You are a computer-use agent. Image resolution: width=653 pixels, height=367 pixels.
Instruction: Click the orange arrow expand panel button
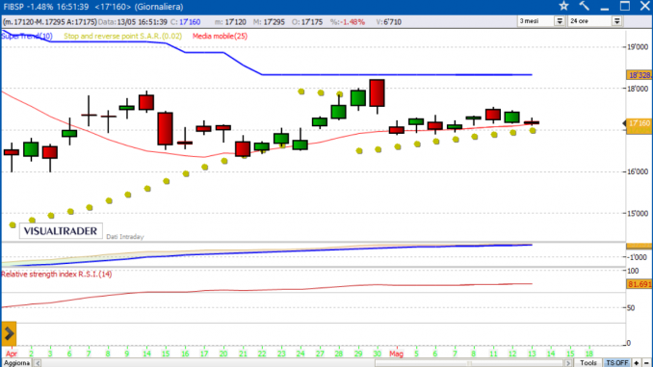[x=9, y=333]
